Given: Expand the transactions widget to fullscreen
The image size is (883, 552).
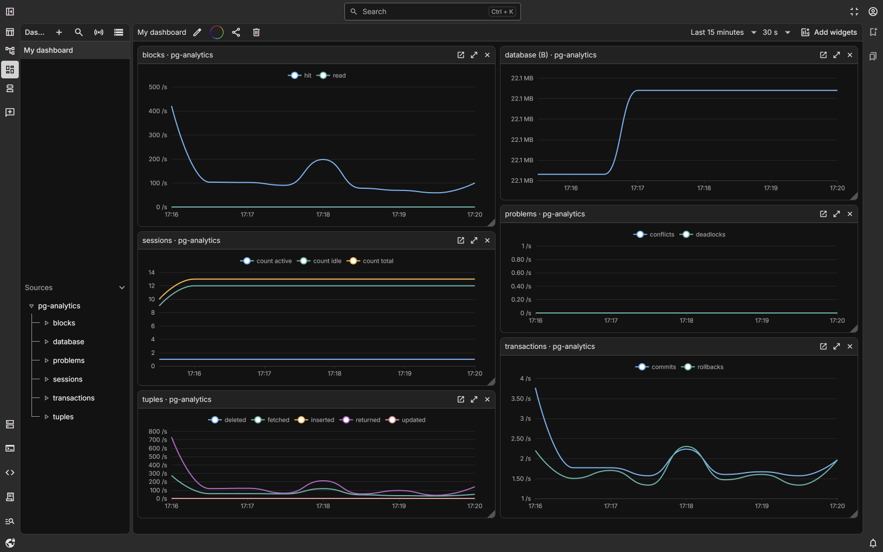Looking at the screenshot, I should (x=837, y=347).
